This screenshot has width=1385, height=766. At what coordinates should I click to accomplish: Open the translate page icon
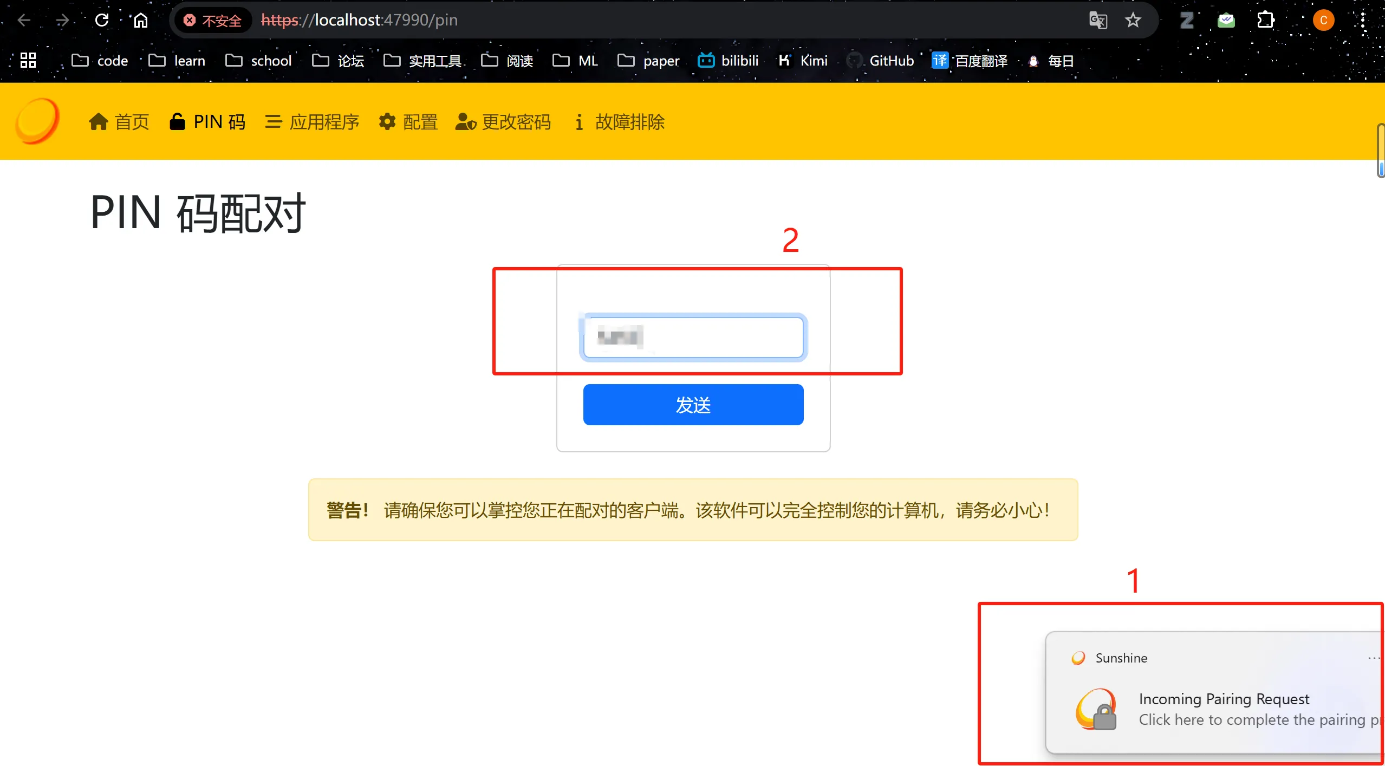1098,21
